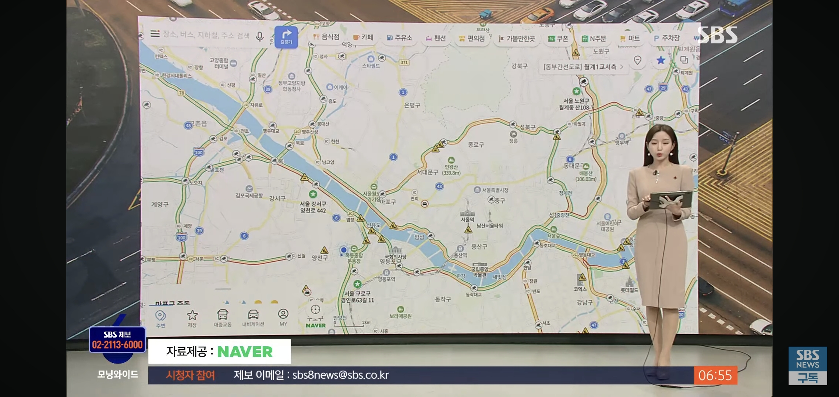Click the 고양종합터미널 marker
The width and height of the screenshot is (839, 397).
click(x=233, y=63)
